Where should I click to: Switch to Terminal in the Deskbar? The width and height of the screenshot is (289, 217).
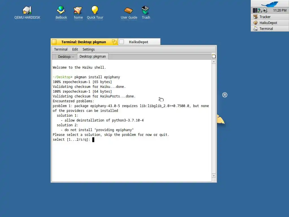270,29
